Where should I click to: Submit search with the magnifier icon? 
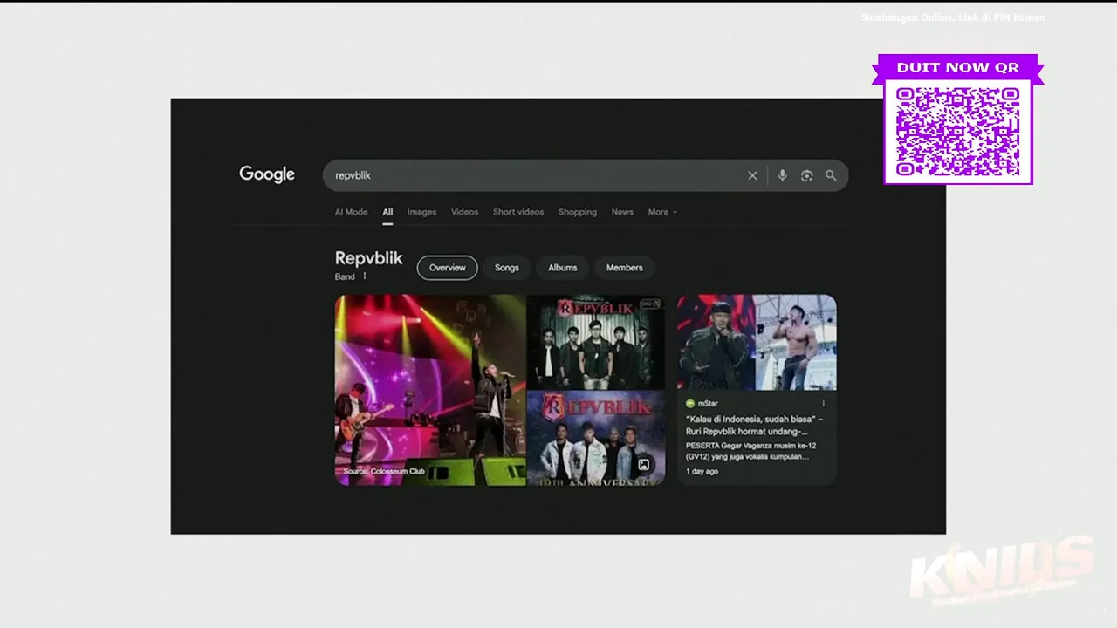pyautogui.click(x=831, y=175)
